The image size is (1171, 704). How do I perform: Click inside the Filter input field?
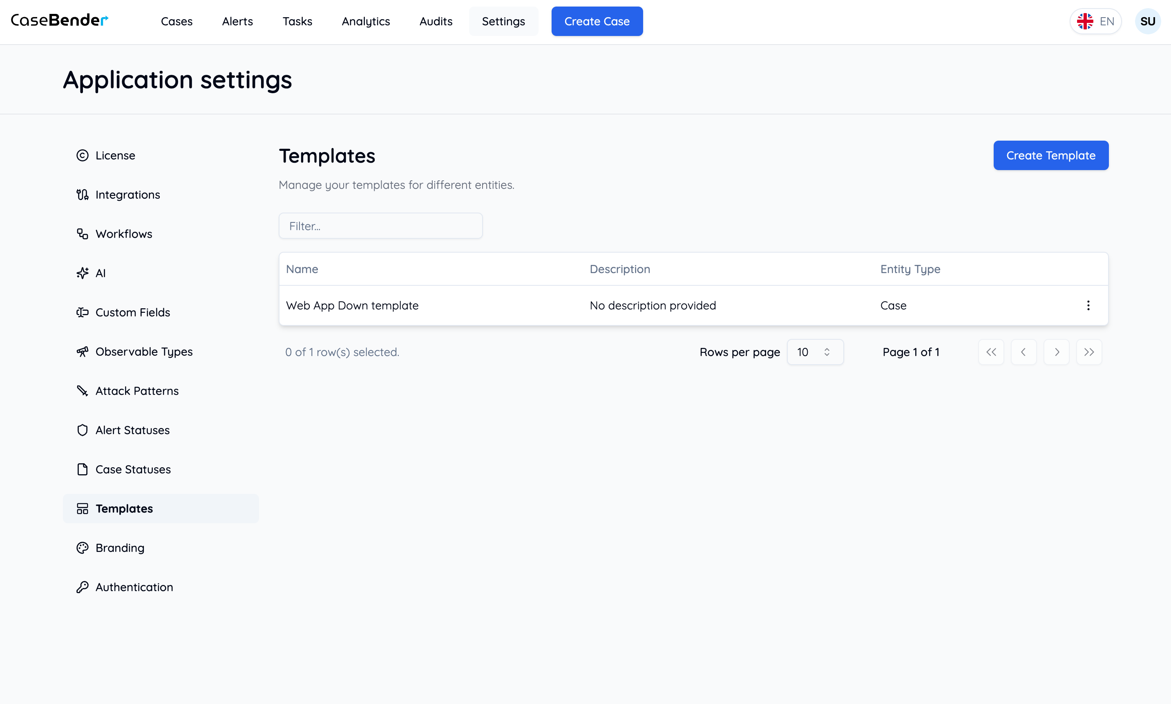pos(380,226)
